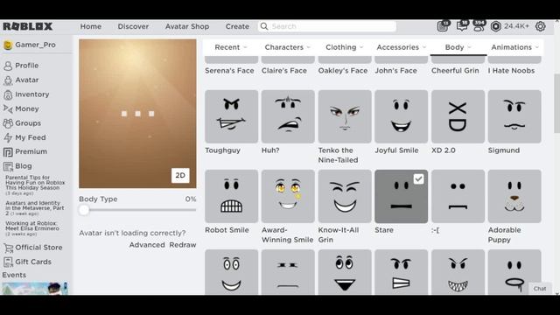This screenshot has width=560, height=315.
Task: Click the Oakley's Face label
Action: tap(343, 71)
